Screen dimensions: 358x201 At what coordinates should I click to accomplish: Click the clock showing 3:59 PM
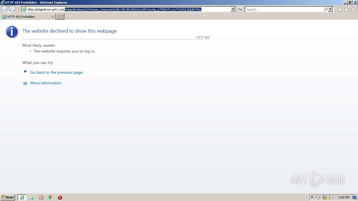pos(343,197)
